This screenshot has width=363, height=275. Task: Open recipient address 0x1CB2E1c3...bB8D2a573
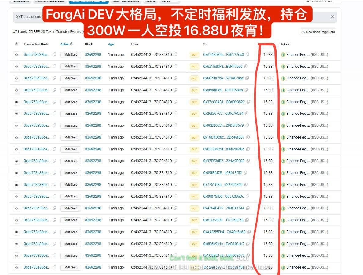[224, 255]
